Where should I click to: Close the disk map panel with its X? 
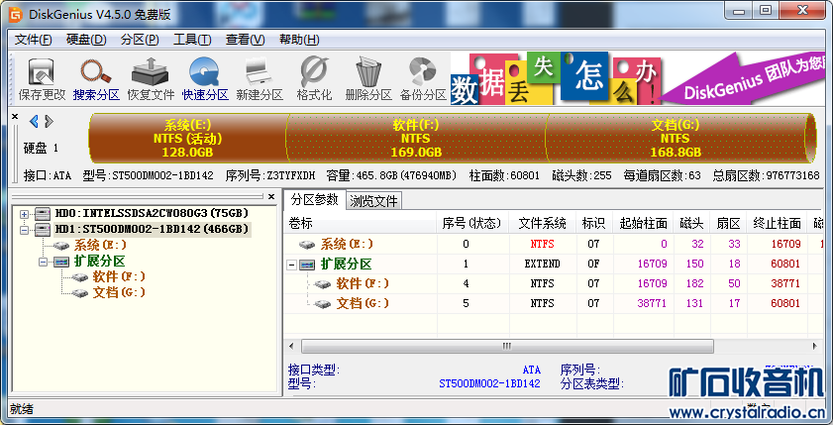pyautogui.click(x=15, y=116)
